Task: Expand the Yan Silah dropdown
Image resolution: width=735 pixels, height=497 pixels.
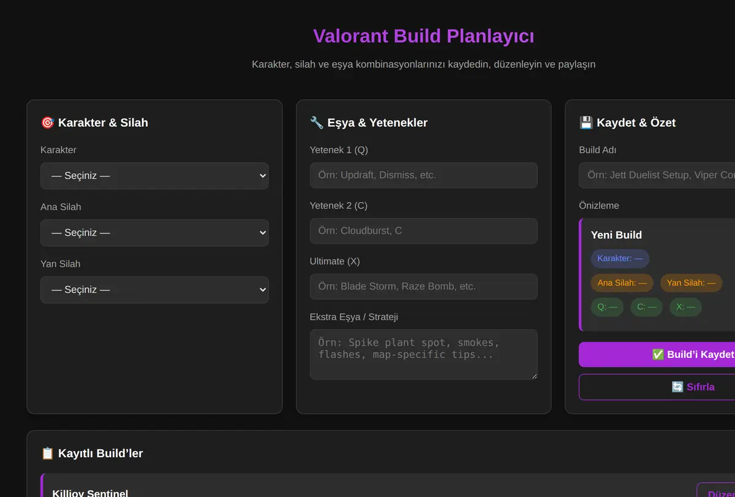Action: 154,290
